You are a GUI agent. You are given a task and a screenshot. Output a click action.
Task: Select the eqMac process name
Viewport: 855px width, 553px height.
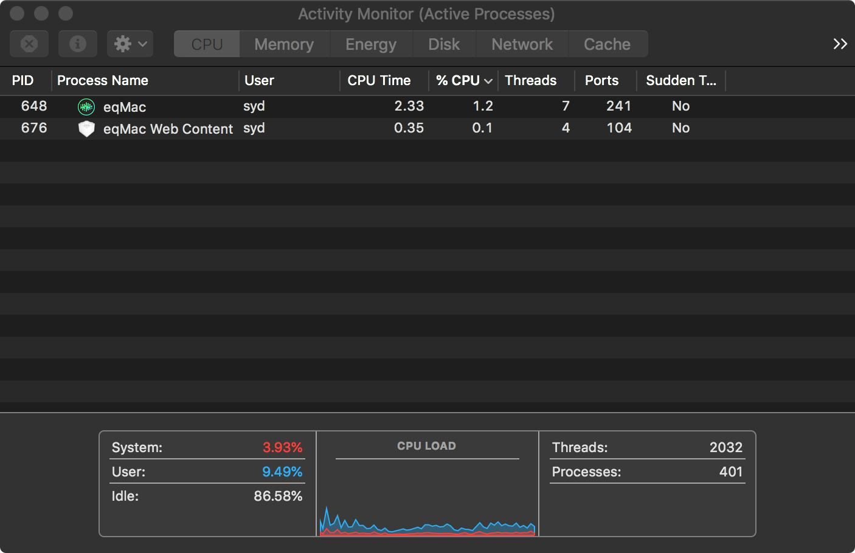(x=125, y=107)
